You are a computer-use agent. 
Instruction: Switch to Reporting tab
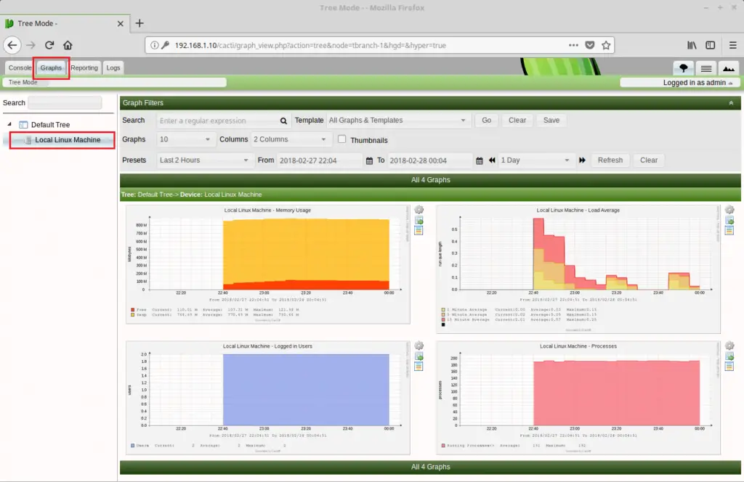[x=84, y=68]
